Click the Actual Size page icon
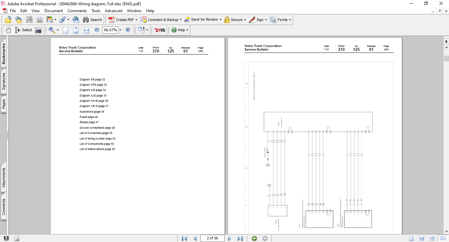Viewport: 449px width, 242px height. (x=65, y=30)
